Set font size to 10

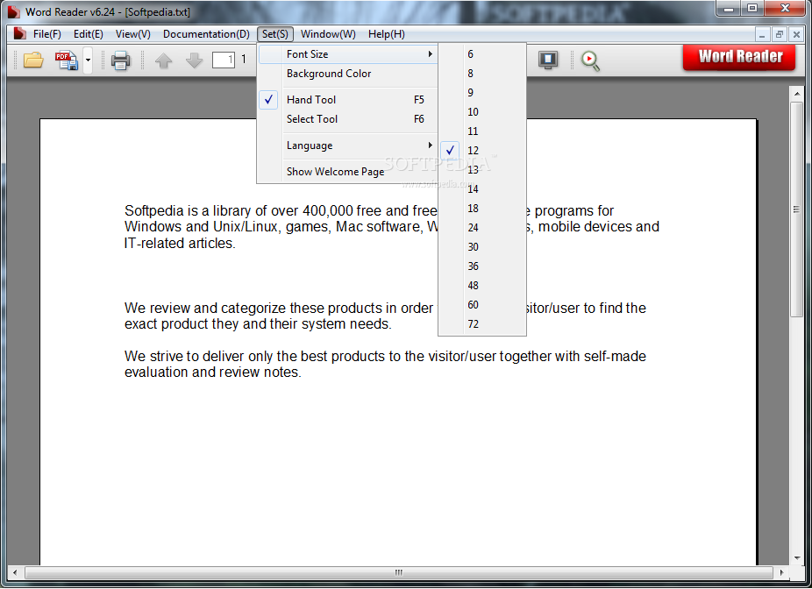pos(482,112)
